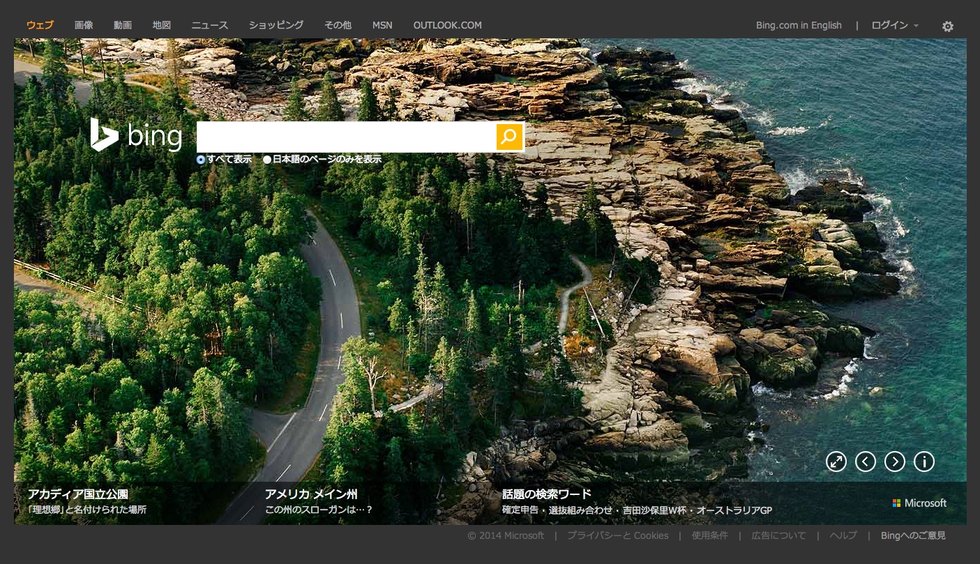Open the settings gear icon

pyautogui.click(x=947, y=26)
